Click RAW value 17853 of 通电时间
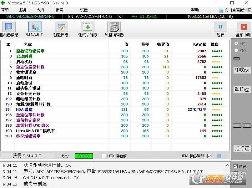Image resolution: width=252 pixels, height=188 pixels. [201, 78]
